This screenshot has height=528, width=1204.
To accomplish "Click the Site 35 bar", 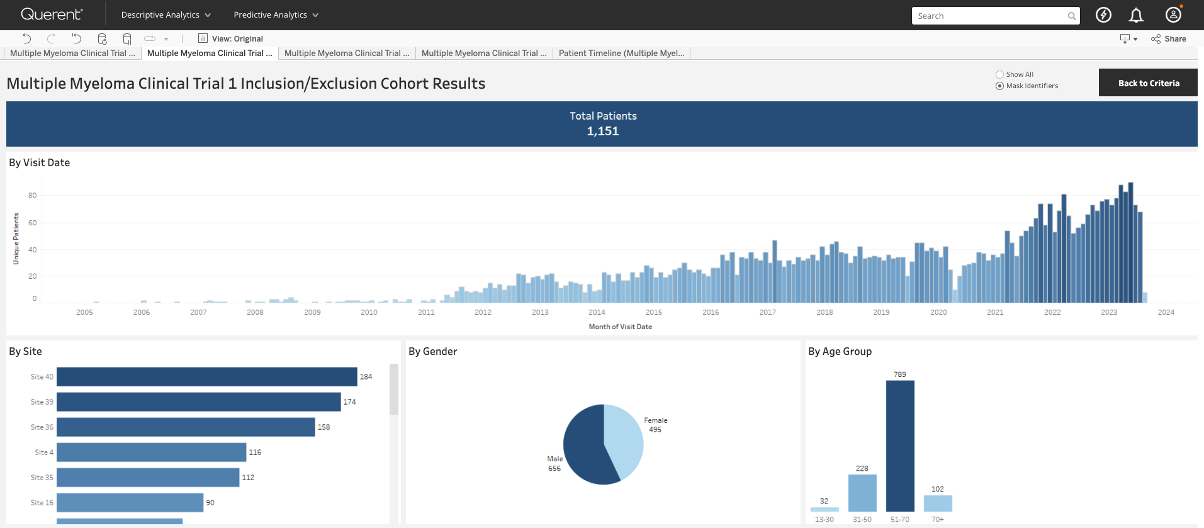I will point(148,477).
